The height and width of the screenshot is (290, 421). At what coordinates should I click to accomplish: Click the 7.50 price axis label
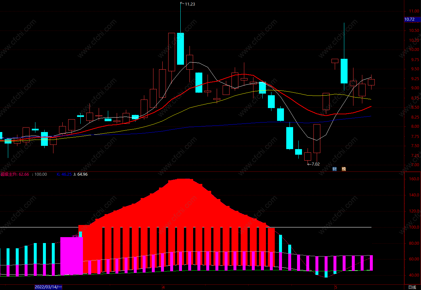click(x=415, y=146)
